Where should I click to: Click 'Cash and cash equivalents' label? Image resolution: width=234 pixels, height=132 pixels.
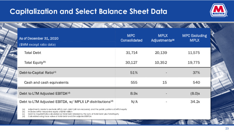46,82
